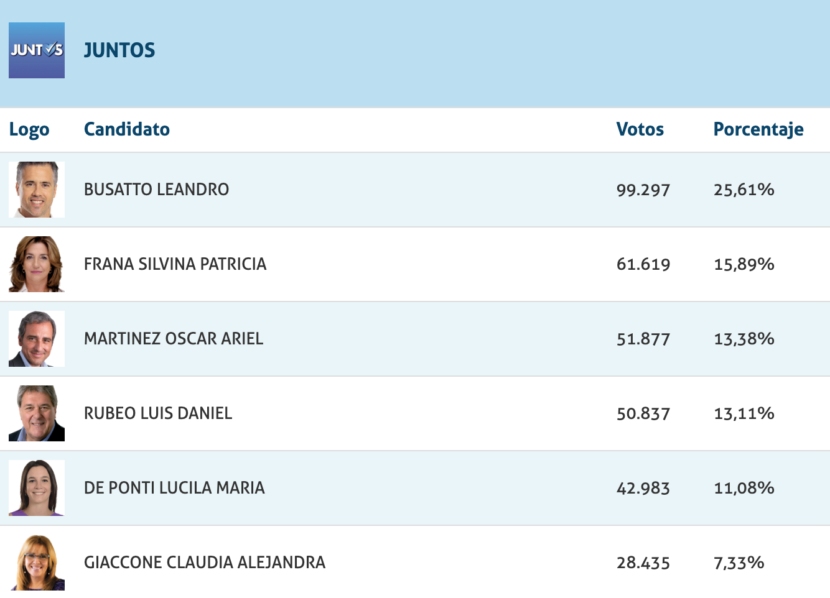830x598 pixels.
Task: View Rubeo Luis Daniel's portrait image
Action: [x=37, y=413]
